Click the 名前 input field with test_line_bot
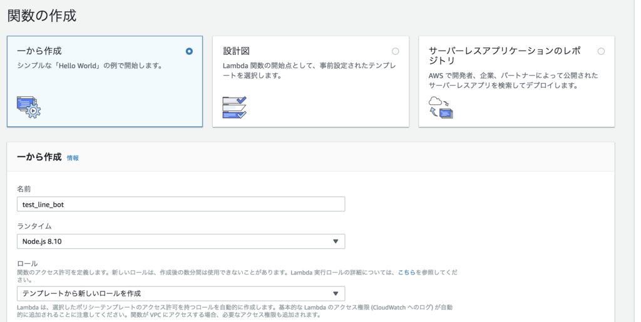 (181, 204)
